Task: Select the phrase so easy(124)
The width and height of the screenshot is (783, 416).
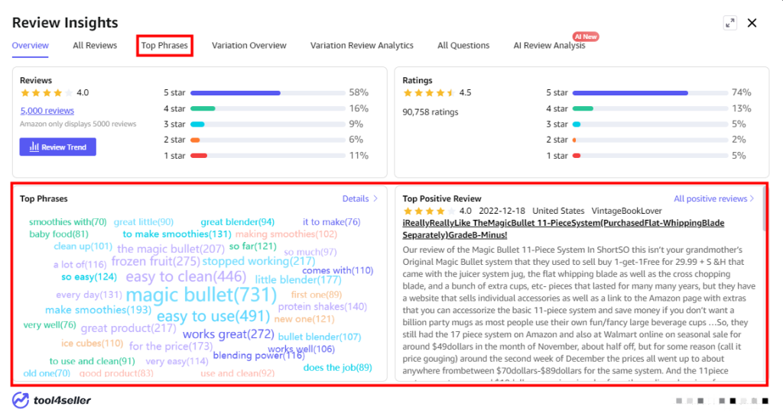Action: coord(89,276)
